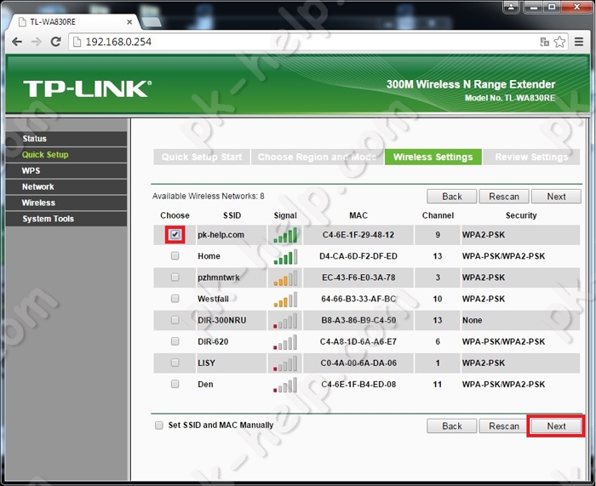Viewport: 596px width, 486px height.
Task: Click the bottom Next button
Action: [x=556, y=426]
